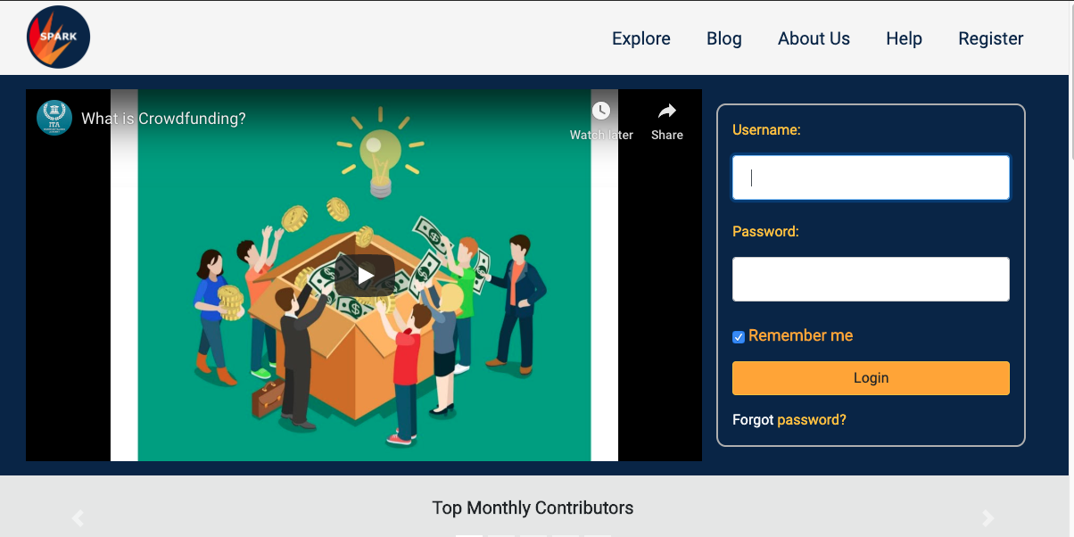The height and width of the screenshot is (537, 1074).
Task: Click the Spark logo in header
Action: [x=58, y=37]
